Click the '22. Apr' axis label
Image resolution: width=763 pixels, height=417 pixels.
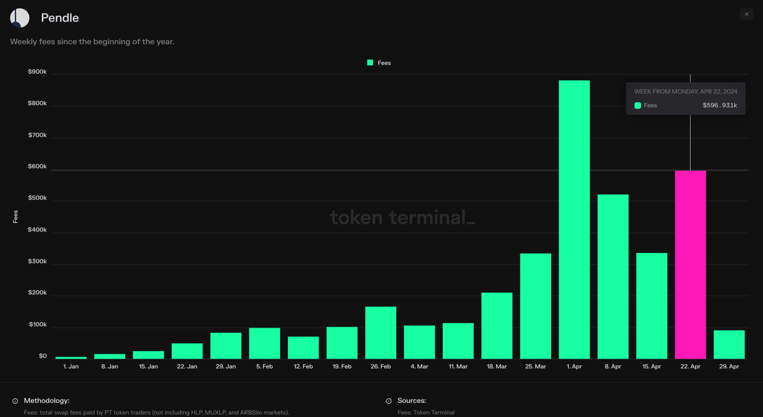click(690, 366)
